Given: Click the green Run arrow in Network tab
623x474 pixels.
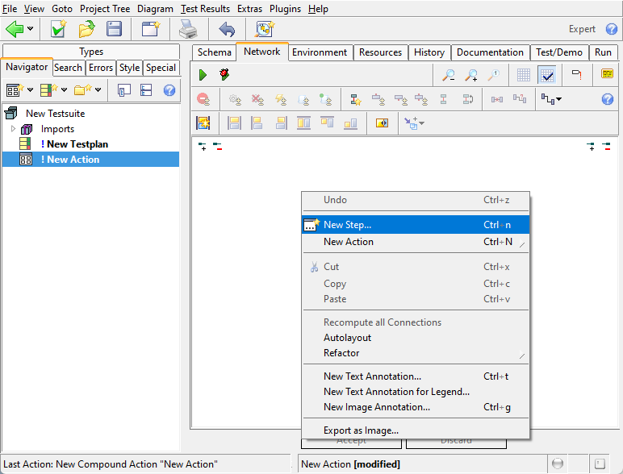Looking at the screenshot, I should pyautogui.click(x=203, y=75).
